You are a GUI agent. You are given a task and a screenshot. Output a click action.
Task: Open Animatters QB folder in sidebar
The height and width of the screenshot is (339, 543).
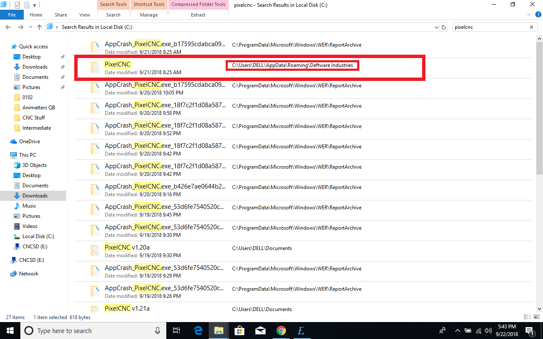pyautogui.click(x=39, y=108)
